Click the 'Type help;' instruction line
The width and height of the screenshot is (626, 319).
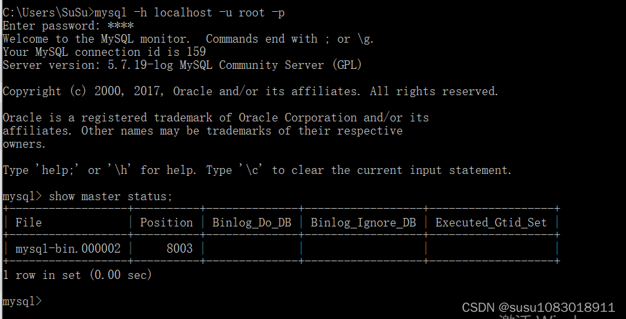(257, 170)
